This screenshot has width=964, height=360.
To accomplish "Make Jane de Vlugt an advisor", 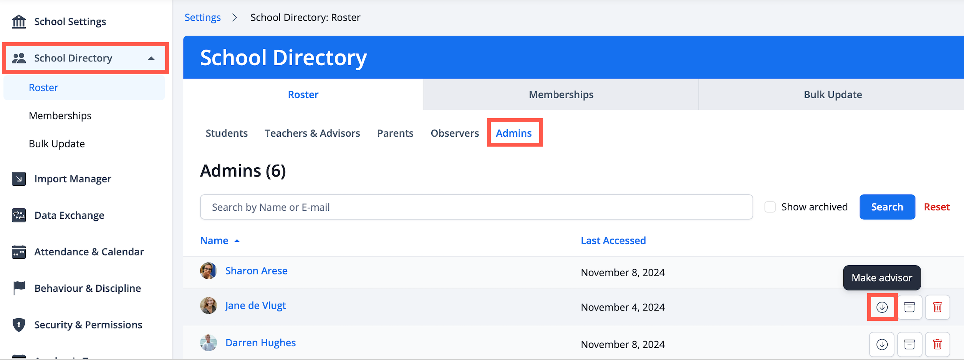I will [x=882, y=307].
